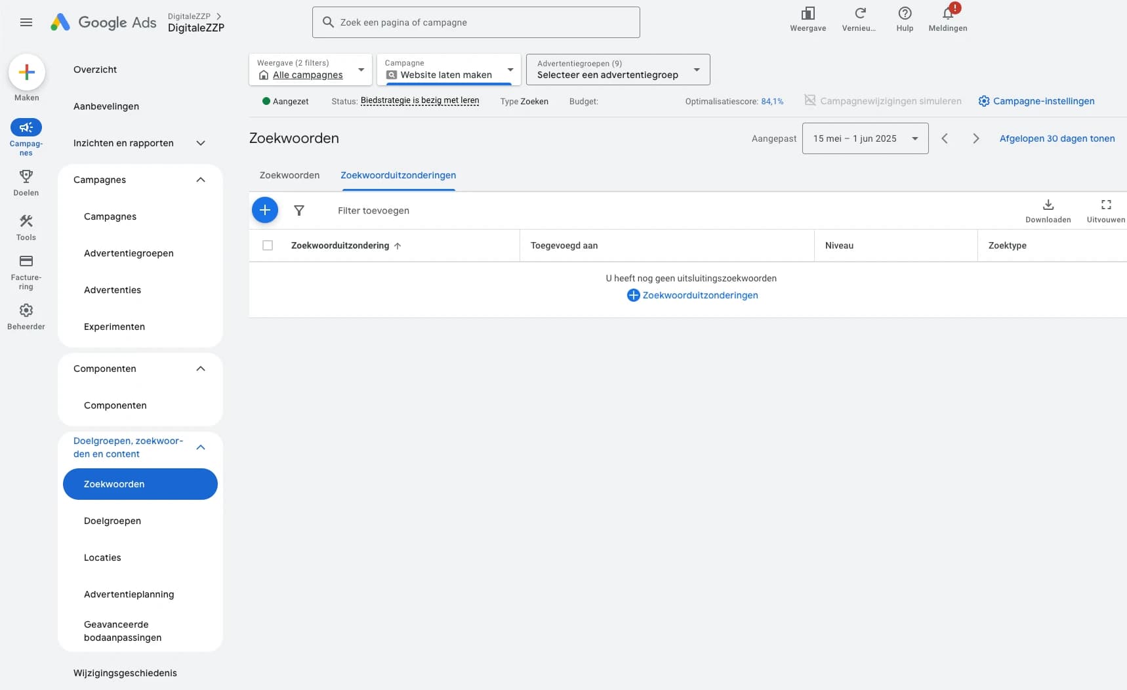Open the date range dropdown 15 mei – 1 jun 2025
Image resolution: width=1127 pixels, height=690 pixels.
[865, 138]
